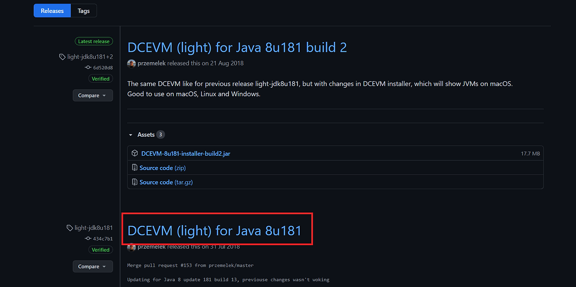The width and height of the screenshot is (576, 287).
Task: Select the Releases tab
Action: (52, 10)
